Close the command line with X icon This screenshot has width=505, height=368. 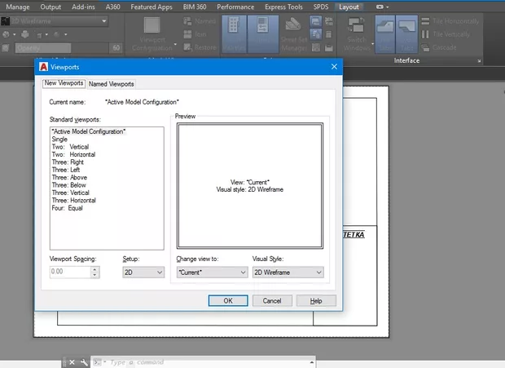tap(72, 361)
